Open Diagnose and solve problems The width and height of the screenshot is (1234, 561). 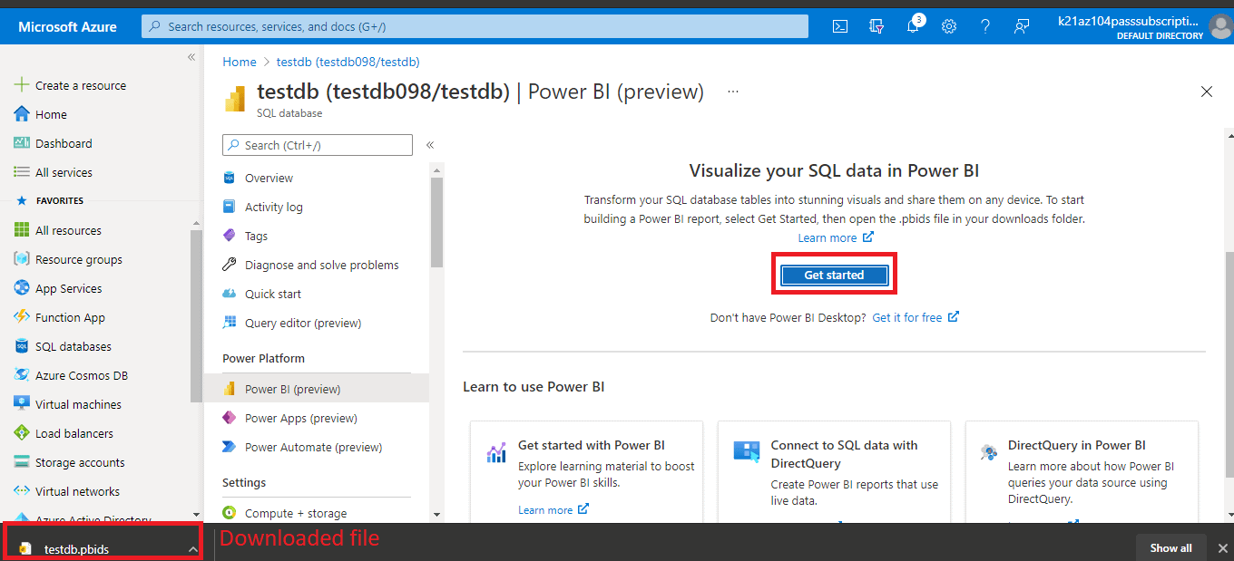(319, 264)
